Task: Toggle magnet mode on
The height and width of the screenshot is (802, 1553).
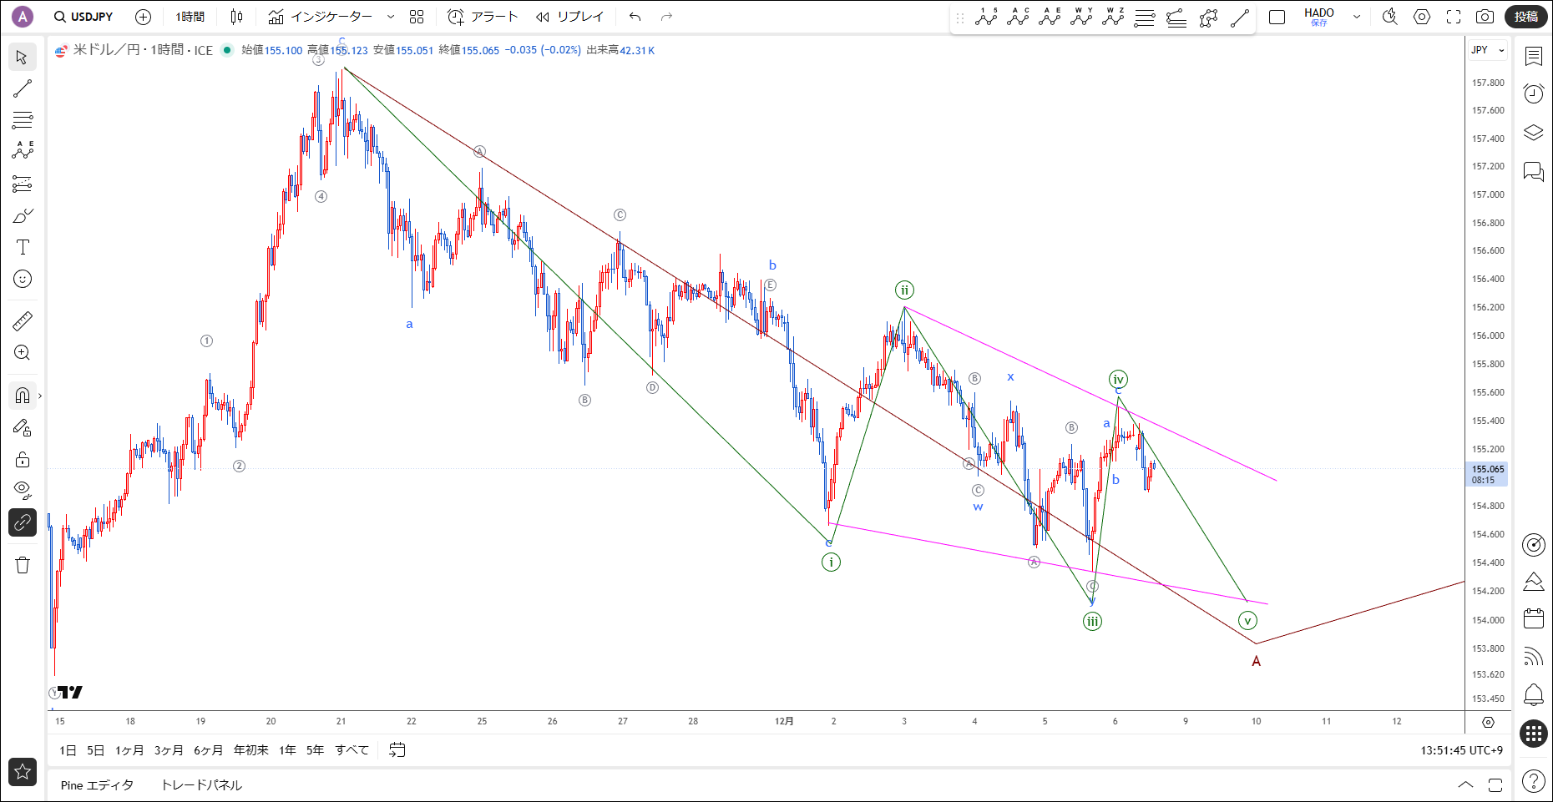Action: (23, 396)
